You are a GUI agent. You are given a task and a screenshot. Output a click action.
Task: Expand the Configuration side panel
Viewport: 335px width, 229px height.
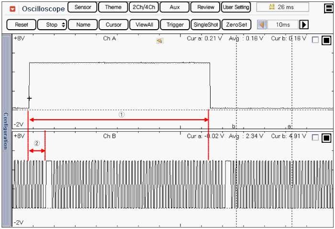6,130
